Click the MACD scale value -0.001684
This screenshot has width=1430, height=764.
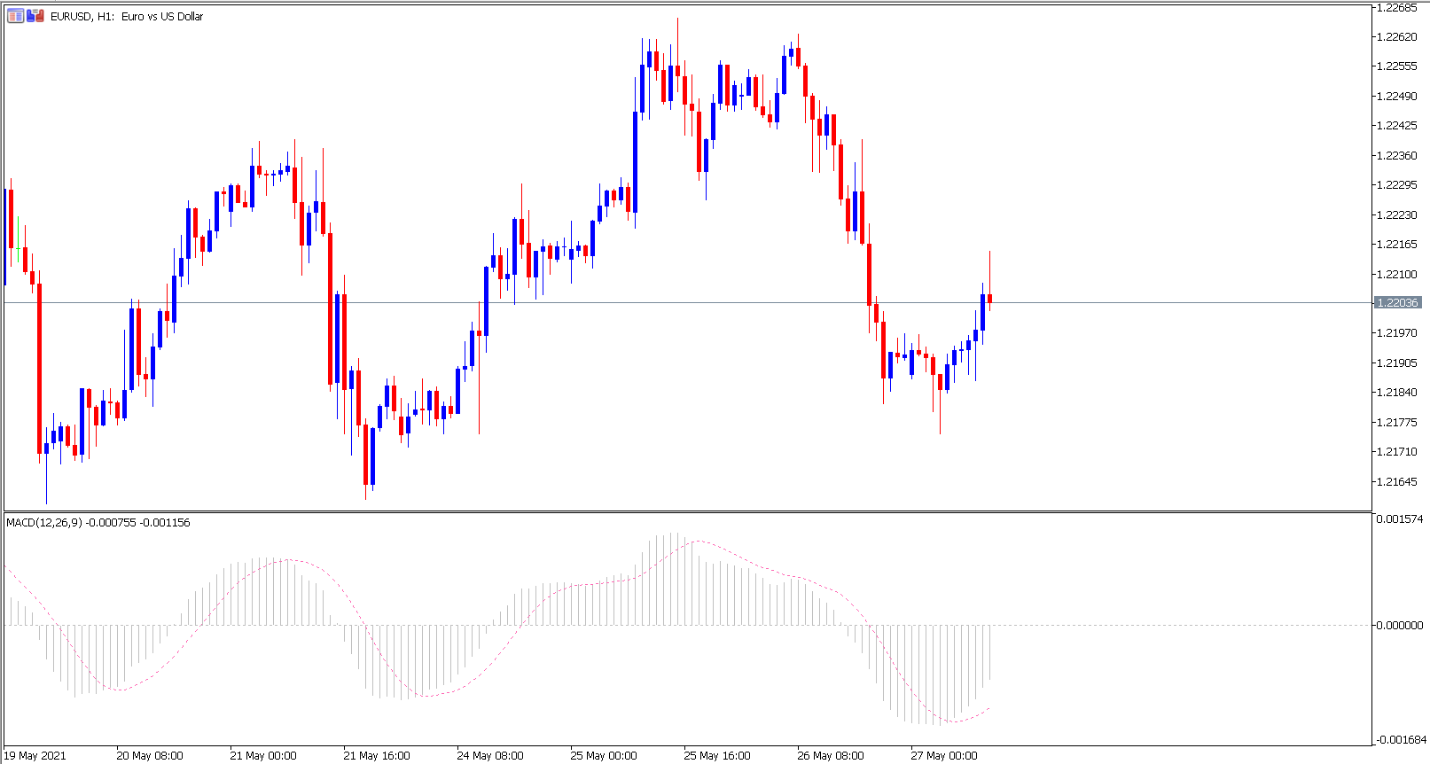(1401, 740)
